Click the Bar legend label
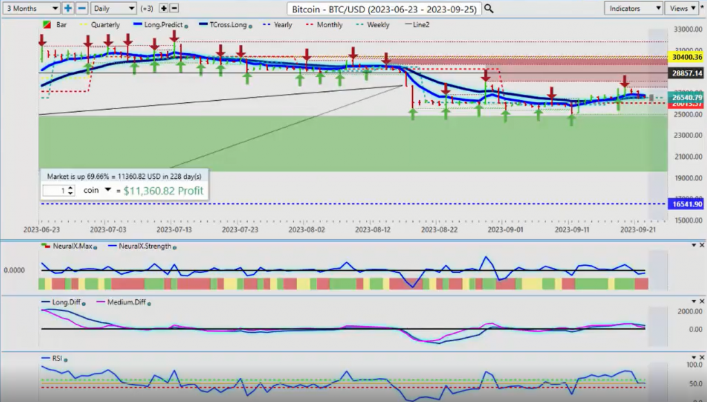Screen dimensions: 707x402 (61, 25)
